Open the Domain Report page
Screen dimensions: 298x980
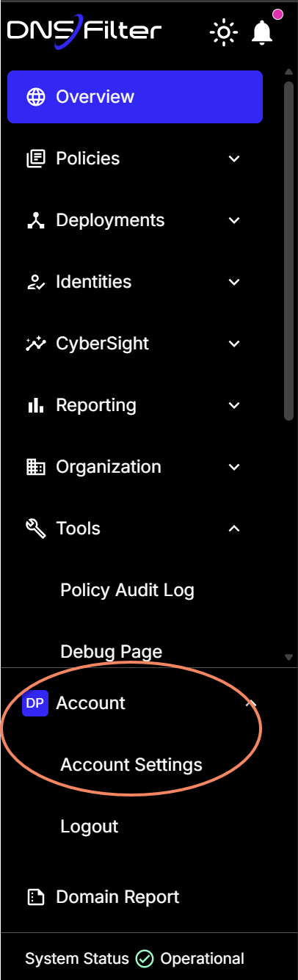pyautogui.click(x=117, y=897)
